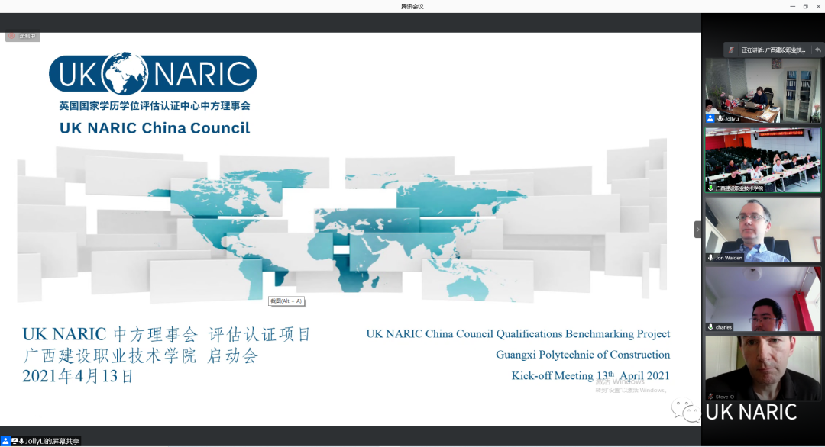
Task: Click Jon Walden's microphone icon
Action: click(x=710, y=258)
